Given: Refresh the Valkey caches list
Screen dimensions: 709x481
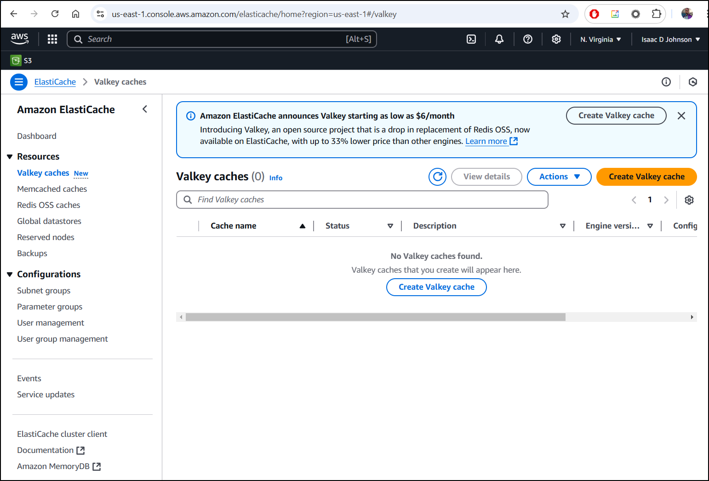Looking at the screenshot, I should tap(438, 177).
